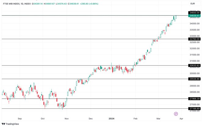This screenshot has width=203, height=127.
Task: Click the 31000.00 price axis label
Action: 194,61
